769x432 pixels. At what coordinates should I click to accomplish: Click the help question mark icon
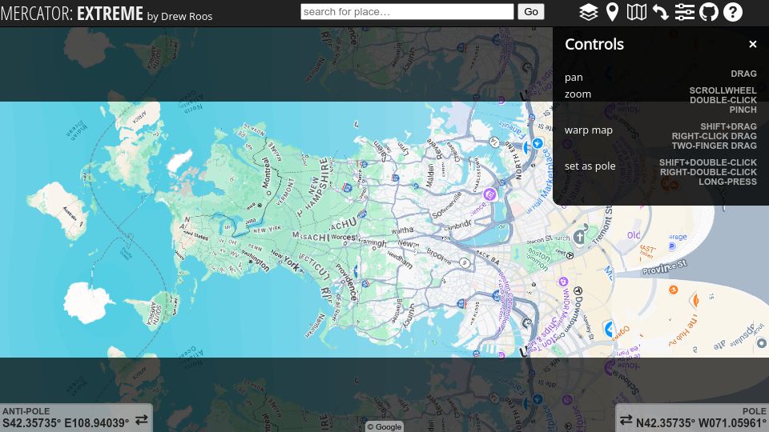point(732,12)
